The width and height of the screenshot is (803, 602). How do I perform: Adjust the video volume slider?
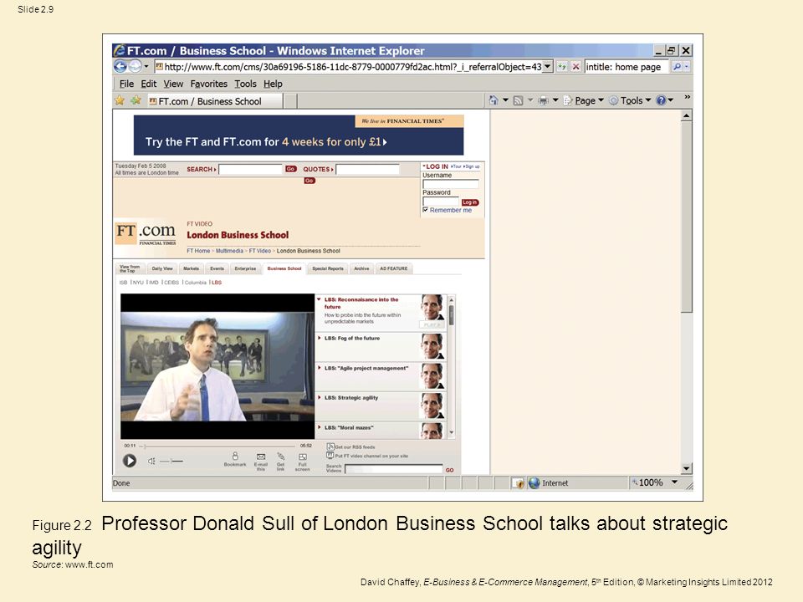[x=171, y=462]
